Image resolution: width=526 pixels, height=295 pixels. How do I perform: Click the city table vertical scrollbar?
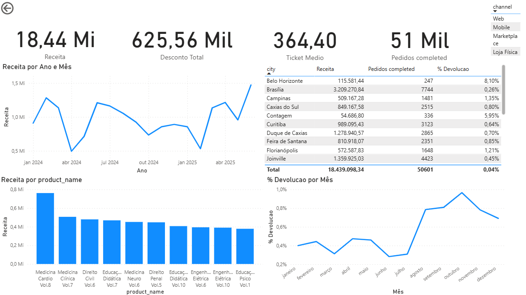click(x=504, y=89)
